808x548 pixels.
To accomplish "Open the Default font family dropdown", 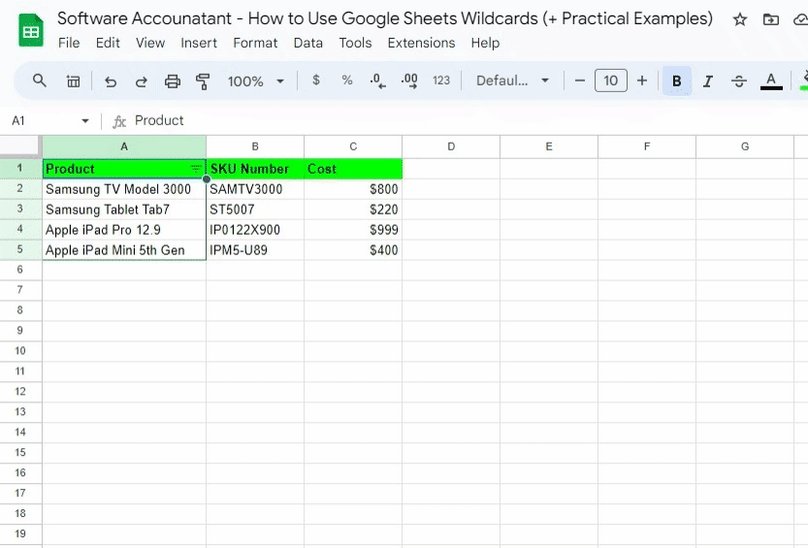I will [513, 81].
